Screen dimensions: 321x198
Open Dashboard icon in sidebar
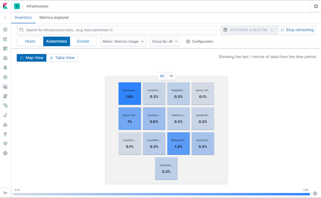coord(5,49)
